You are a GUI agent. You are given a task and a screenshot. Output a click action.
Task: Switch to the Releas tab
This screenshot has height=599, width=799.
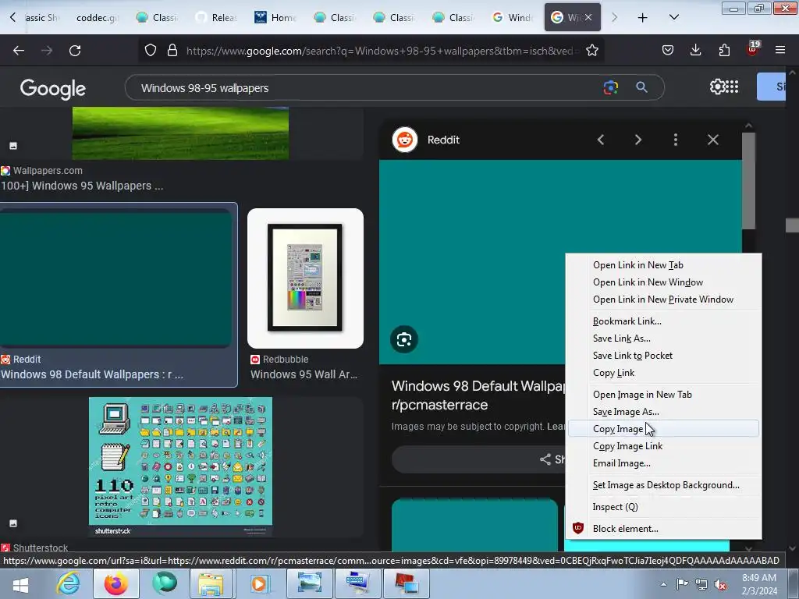217,18
